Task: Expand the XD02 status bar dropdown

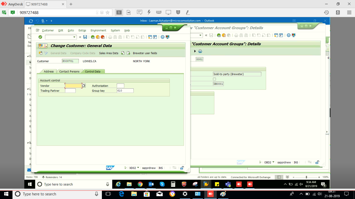Action: click(138, 168)
